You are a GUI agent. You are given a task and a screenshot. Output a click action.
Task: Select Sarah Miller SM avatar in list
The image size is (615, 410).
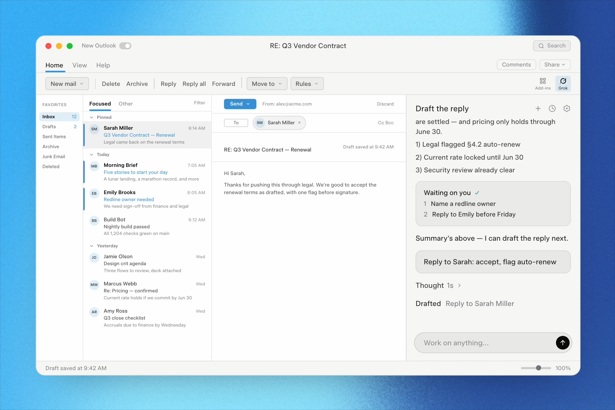pos(94,129)
